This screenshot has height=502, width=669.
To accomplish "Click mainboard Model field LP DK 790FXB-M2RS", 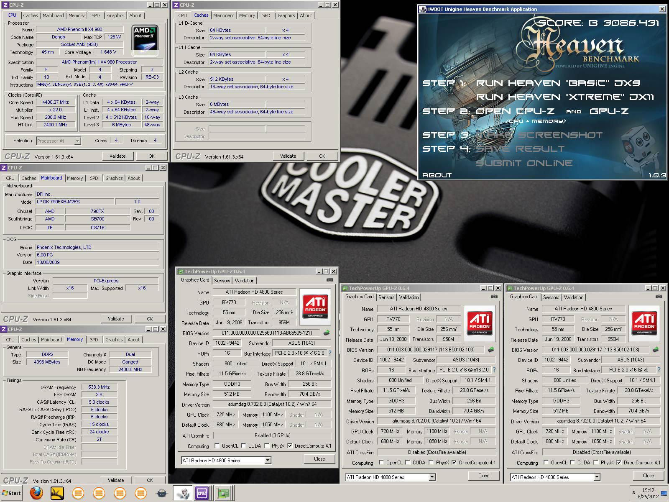I will [75, 202].
